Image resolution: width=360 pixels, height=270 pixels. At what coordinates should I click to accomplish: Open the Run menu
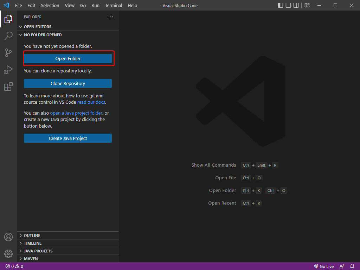click(96, 5)
